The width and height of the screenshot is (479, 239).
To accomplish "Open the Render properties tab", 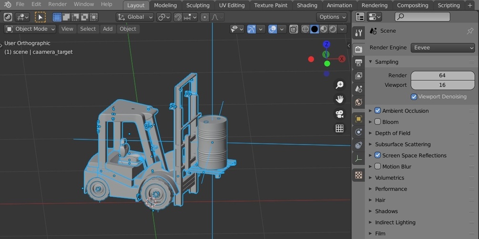I will click(358, 49).
